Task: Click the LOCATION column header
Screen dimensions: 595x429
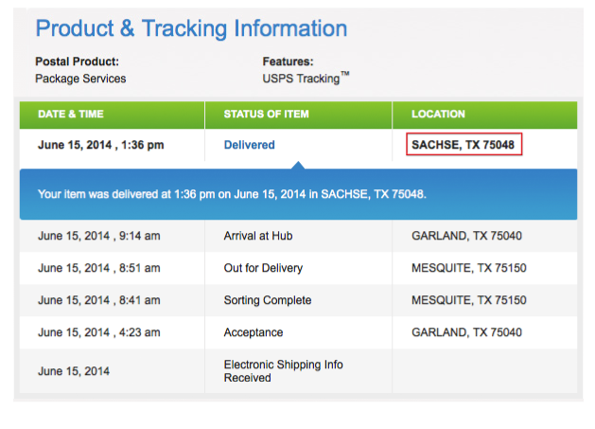Action: point(438,114)
